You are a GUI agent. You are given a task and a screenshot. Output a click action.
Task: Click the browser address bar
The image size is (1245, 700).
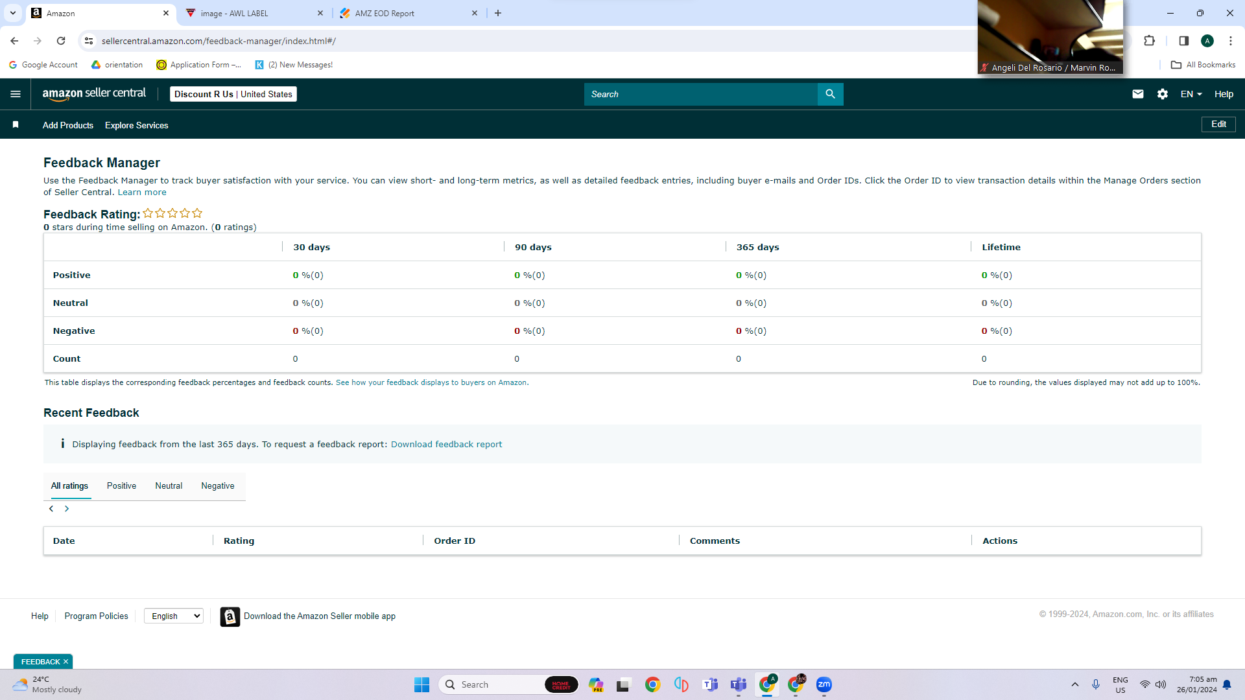(532, 41)
